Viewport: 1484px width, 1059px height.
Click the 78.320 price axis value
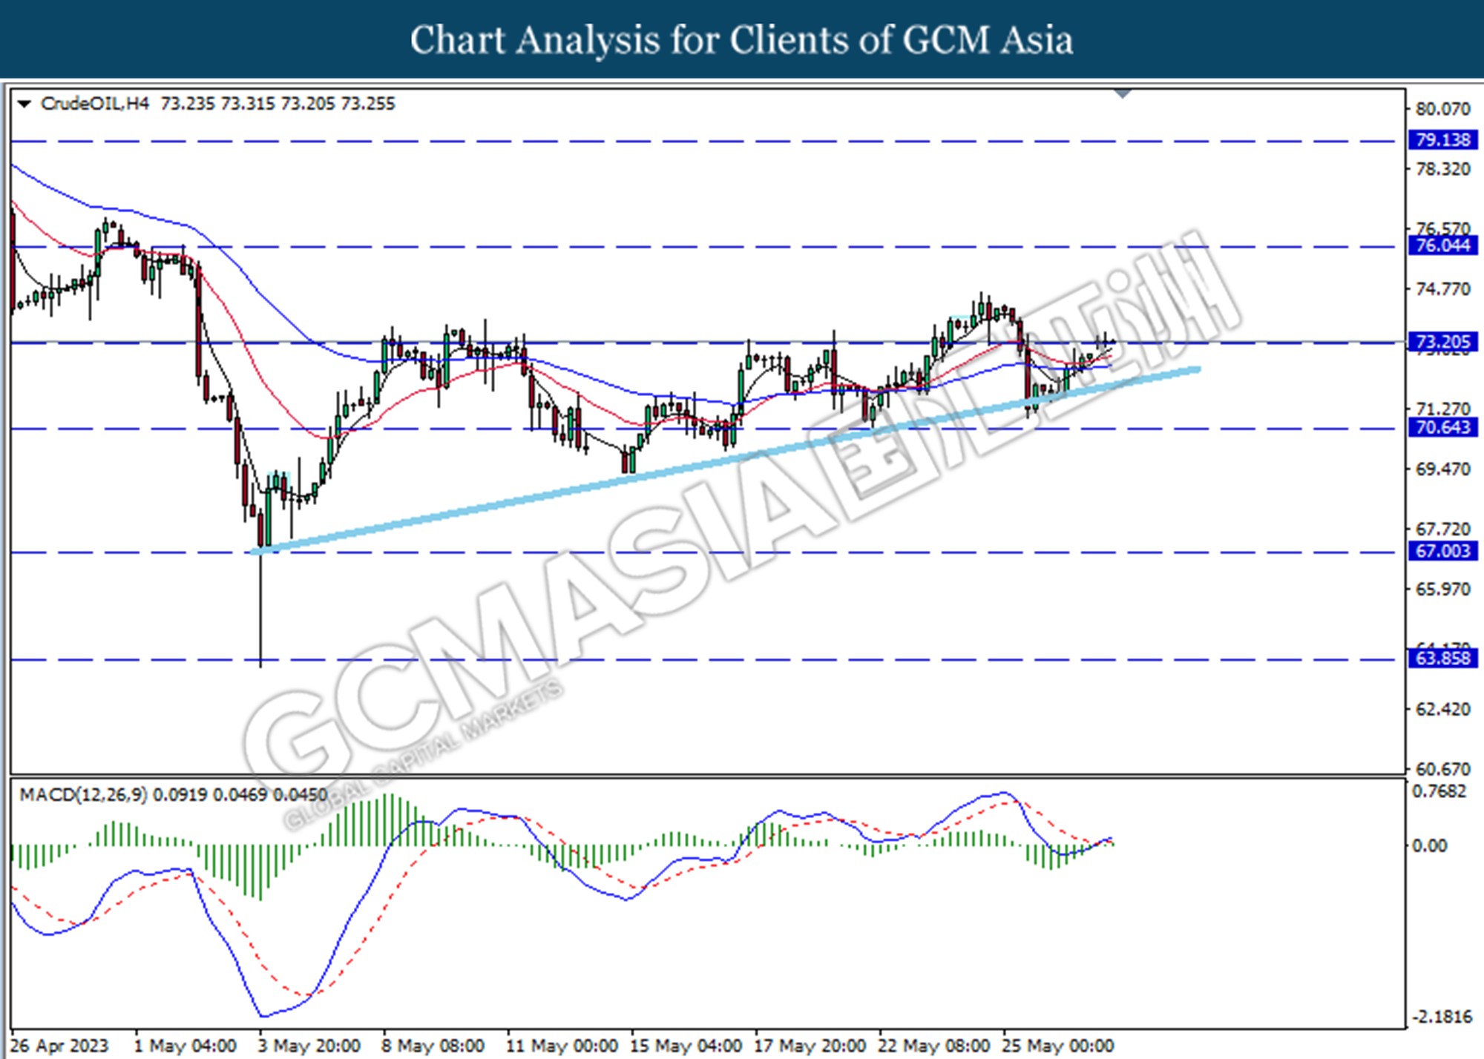pyautogui.click(x=1442, y=169)
